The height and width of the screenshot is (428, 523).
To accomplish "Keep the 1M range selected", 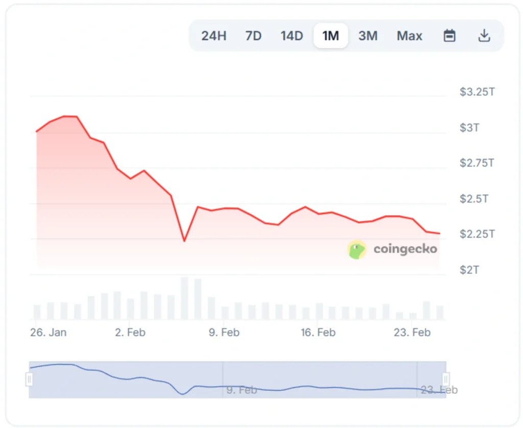I will pyautogui.click(x=330, y=36).
